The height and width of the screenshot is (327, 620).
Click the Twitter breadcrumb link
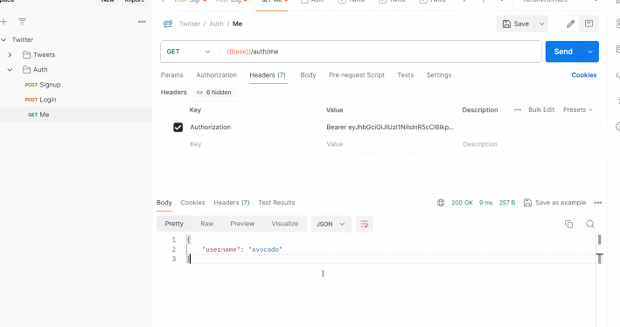190,24
